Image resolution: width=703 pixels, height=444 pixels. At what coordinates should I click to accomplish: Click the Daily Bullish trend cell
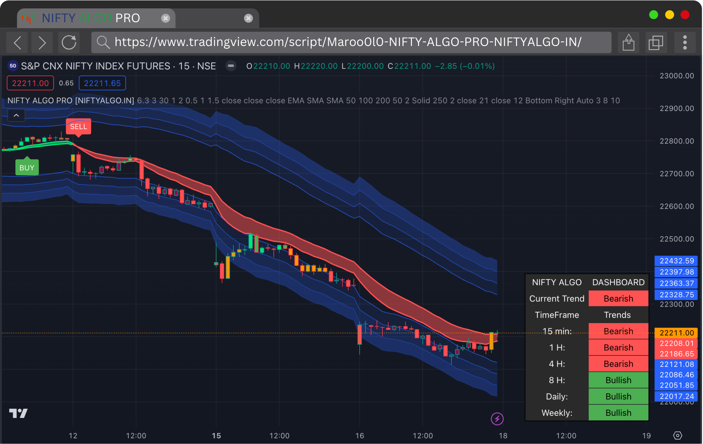619,396
